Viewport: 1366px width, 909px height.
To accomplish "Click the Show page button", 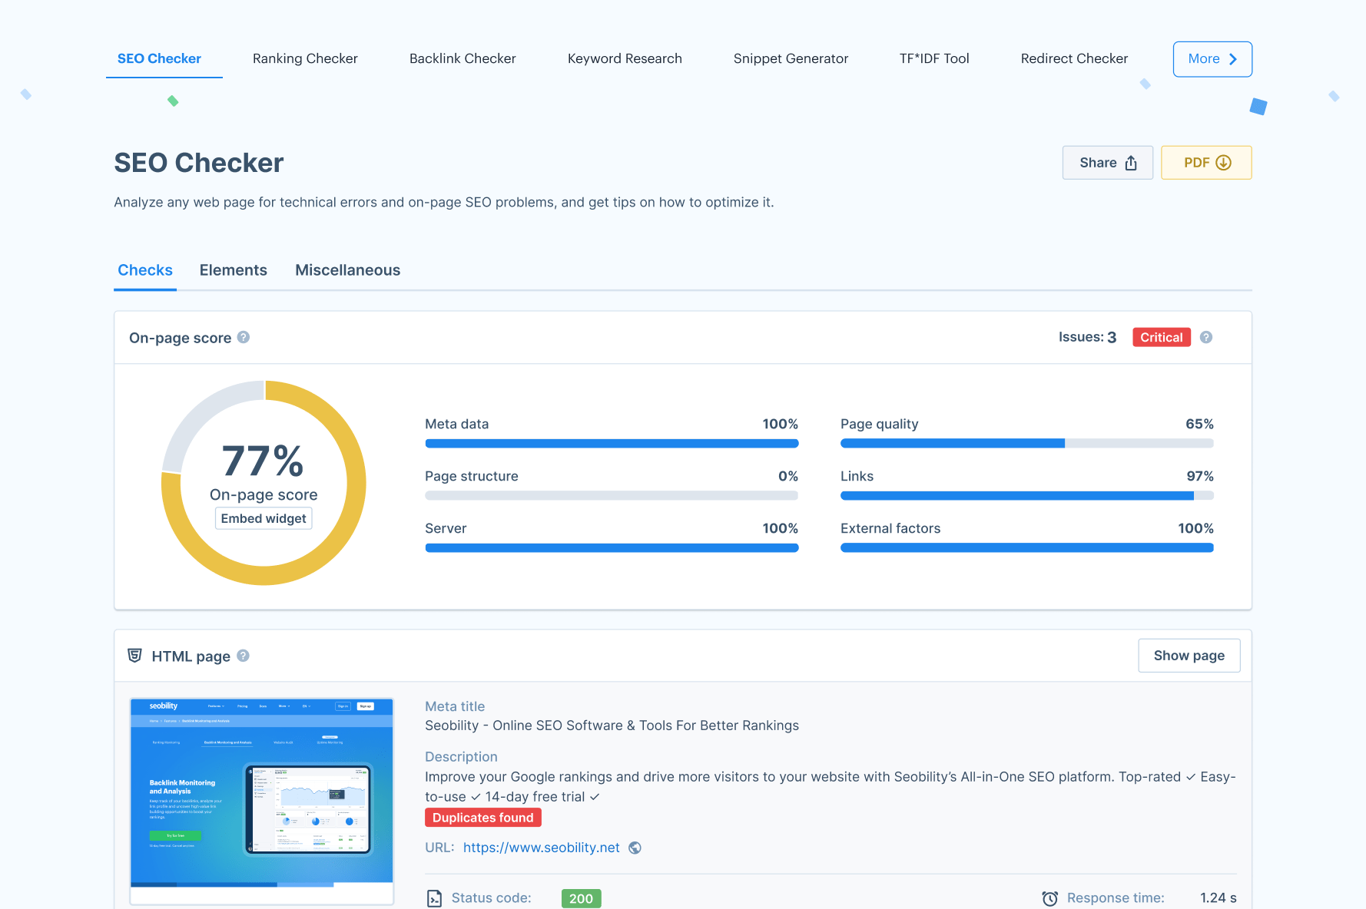I will click(x=1189, y=656).
